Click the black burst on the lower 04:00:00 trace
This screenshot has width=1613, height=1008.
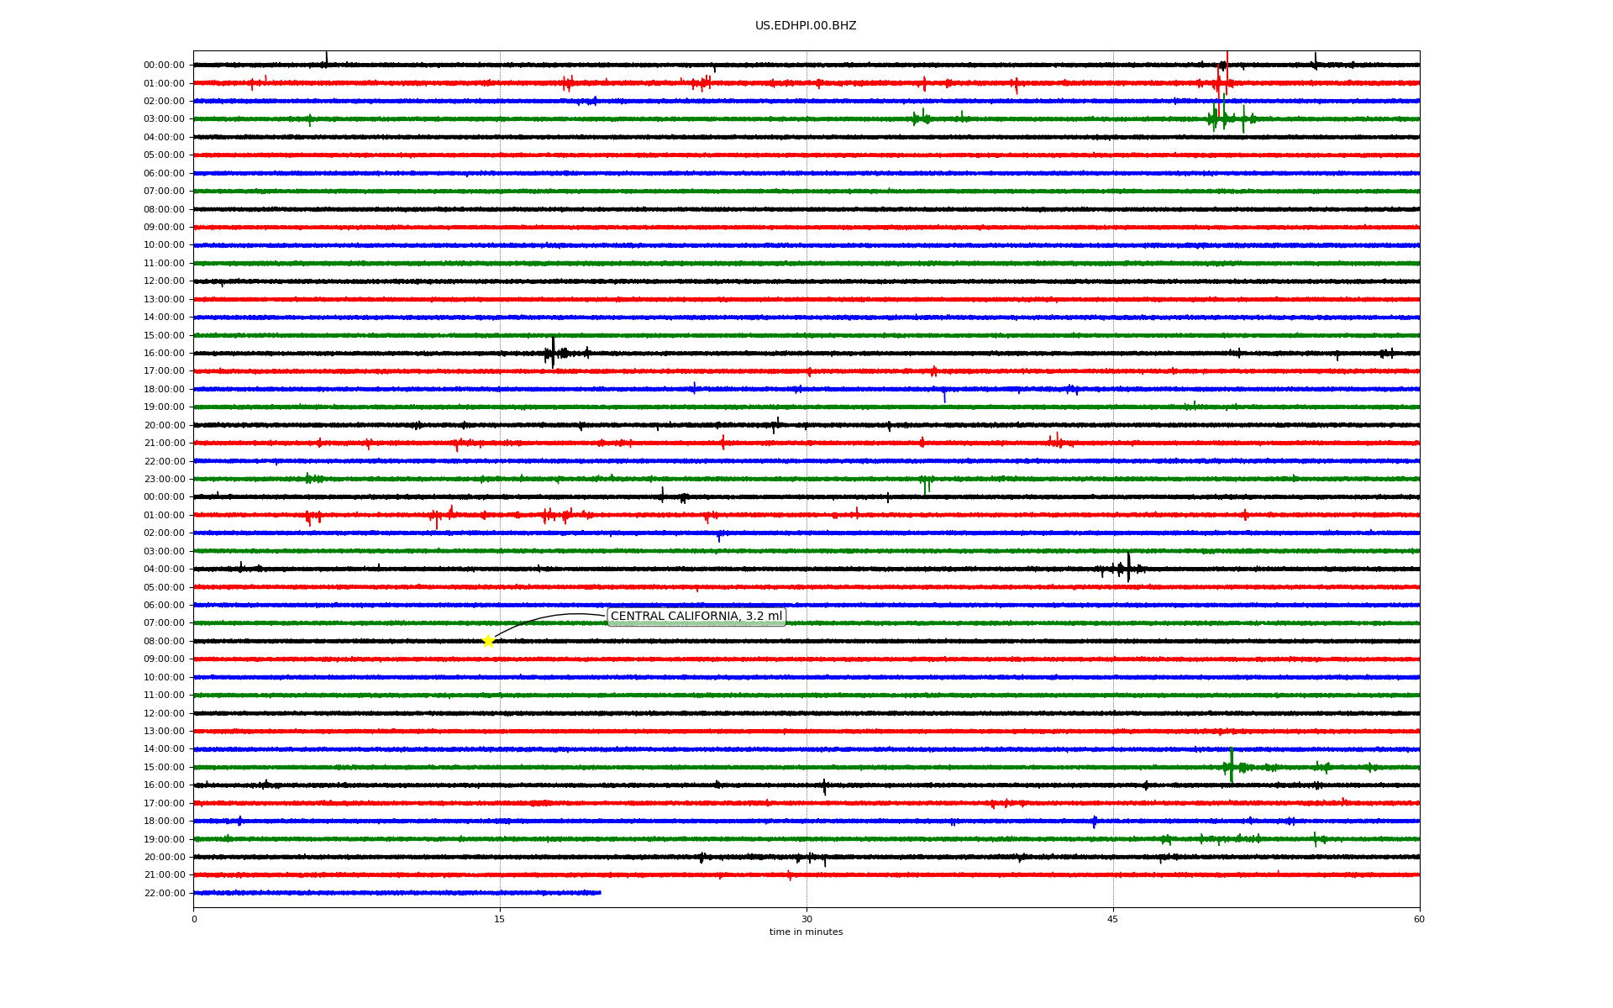click(1127, 567)
